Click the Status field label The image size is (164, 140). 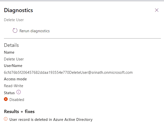coord(9,93)
